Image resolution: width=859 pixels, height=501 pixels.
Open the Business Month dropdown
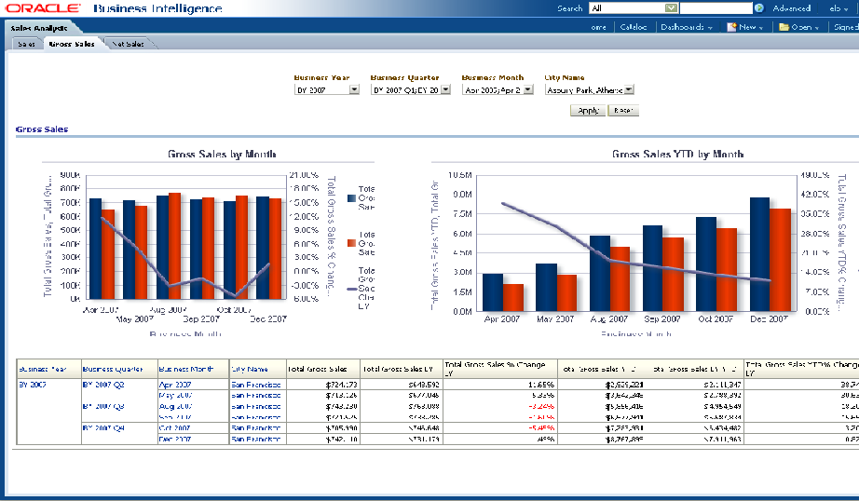(528, 89)
